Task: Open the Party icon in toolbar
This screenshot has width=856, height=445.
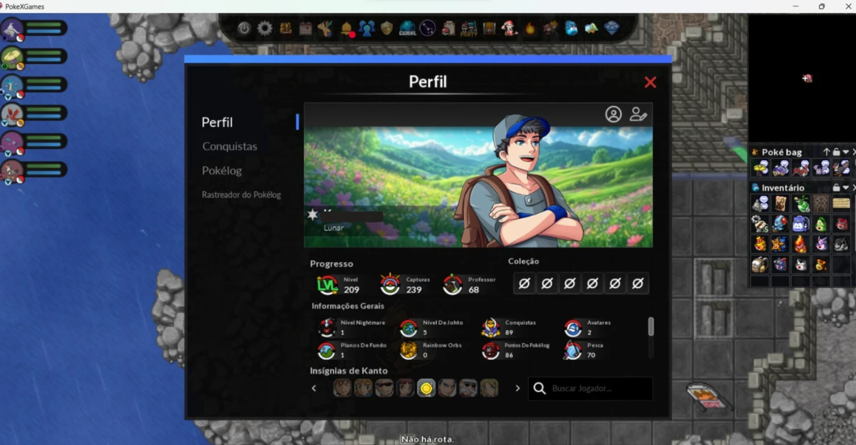Action: [x=469, y=29]
